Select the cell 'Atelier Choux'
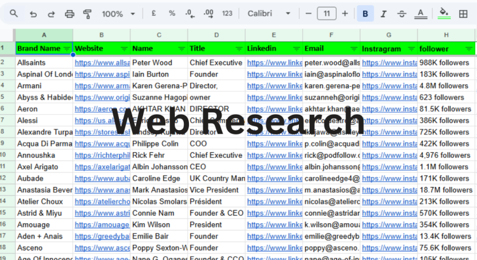Viewport: 477px width, 260px height. point(44,202)
